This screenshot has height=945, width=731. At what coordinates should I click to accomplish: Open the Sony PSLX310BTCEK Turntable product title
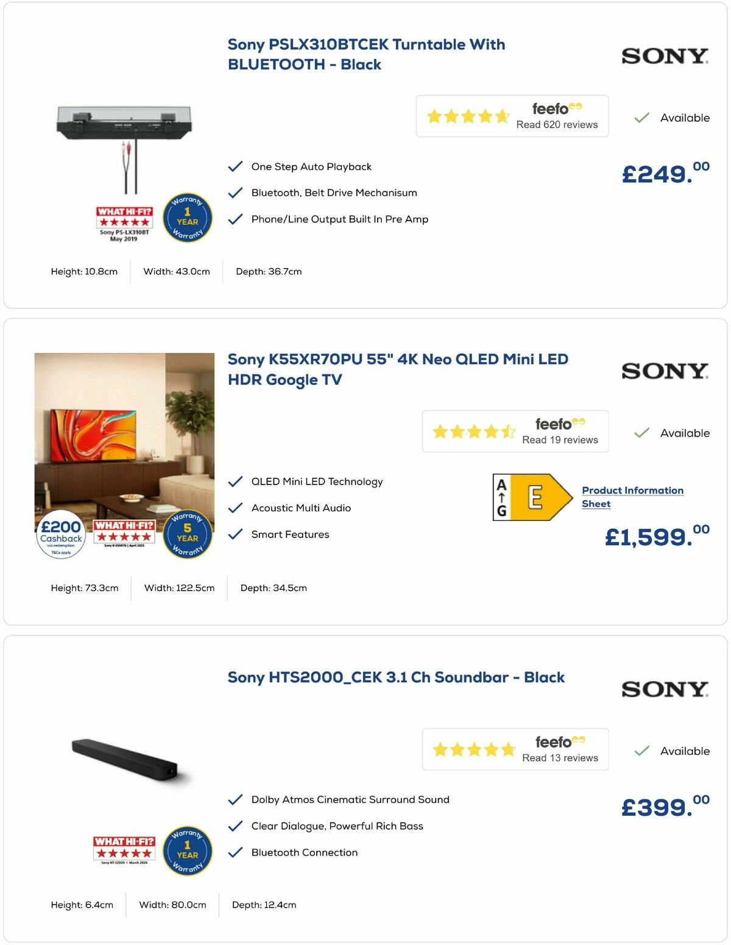coord(365,54)
